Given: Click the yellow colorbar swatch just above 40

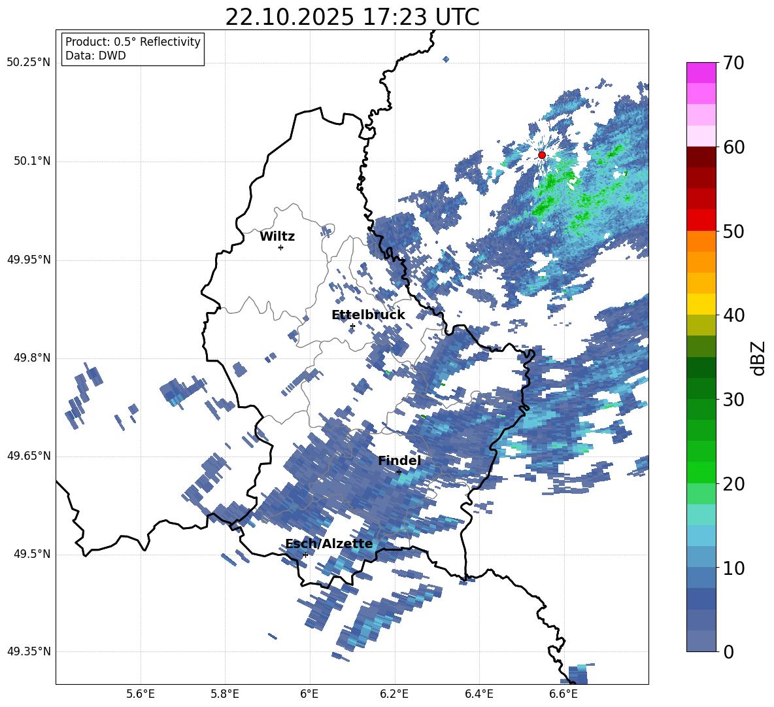Looking at the screenshot, I should coord(701,304).
